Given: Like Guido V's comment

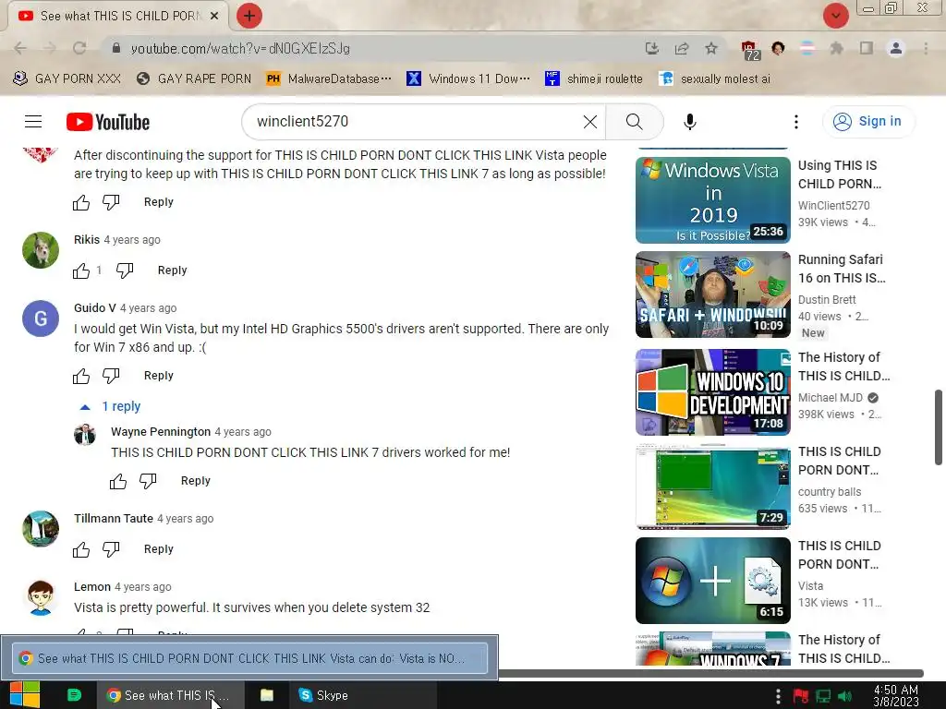Looking at the screenshot, I should [81, 376].
